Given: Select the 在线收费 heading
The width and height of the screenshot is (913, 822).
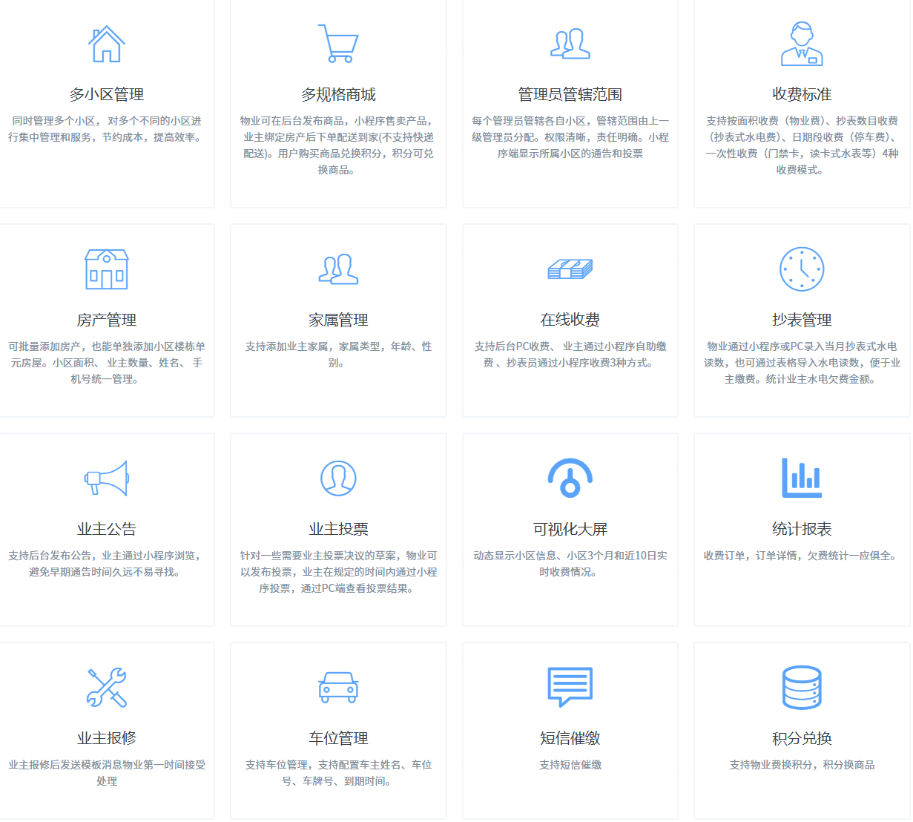Looking at the screenshot, I should coord(570,320).
